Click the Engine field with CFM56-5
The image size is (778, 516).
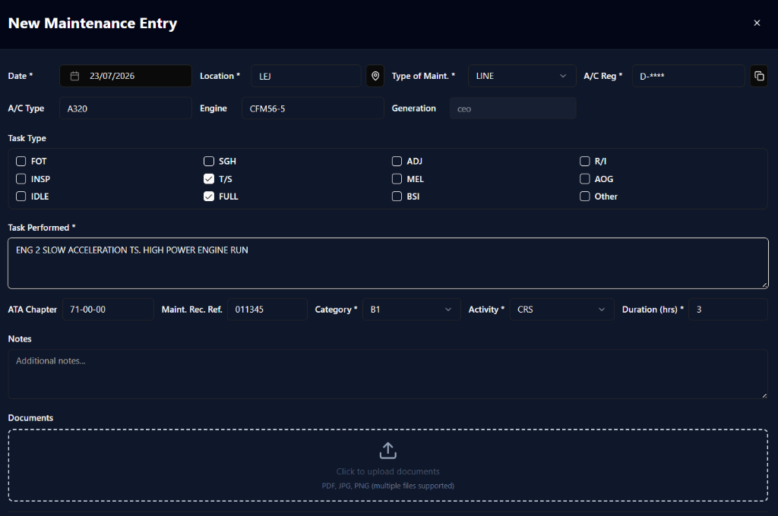click(x=312, y=108)
